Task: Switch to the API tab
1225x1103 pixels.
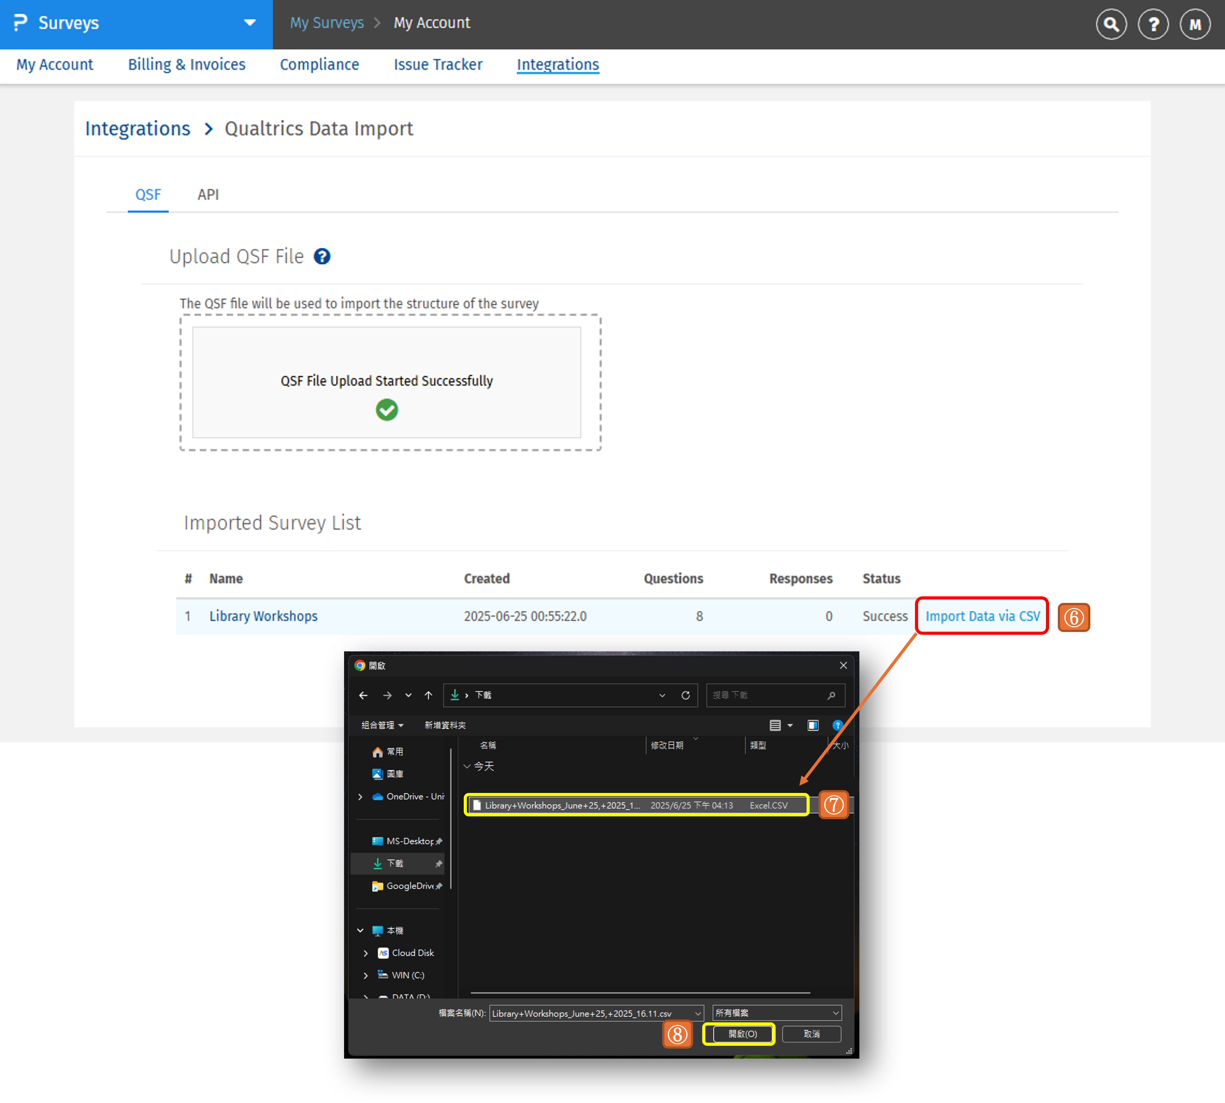Action: point(208,194)
